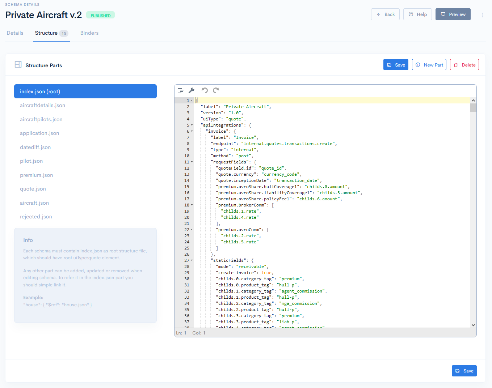Collapse the root JSON object at line 1
Screen dimensions: 492x388
[191, 100]
